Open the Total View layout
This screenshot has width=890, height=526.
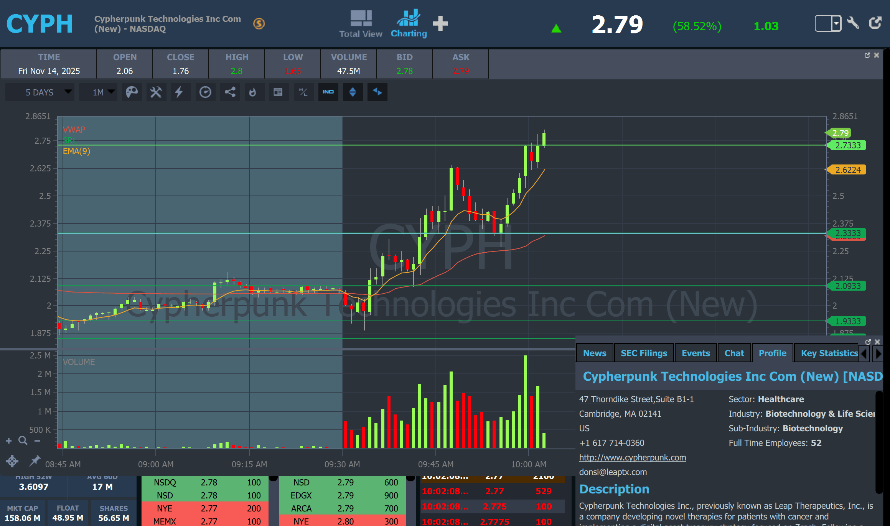tap(361, 24)
